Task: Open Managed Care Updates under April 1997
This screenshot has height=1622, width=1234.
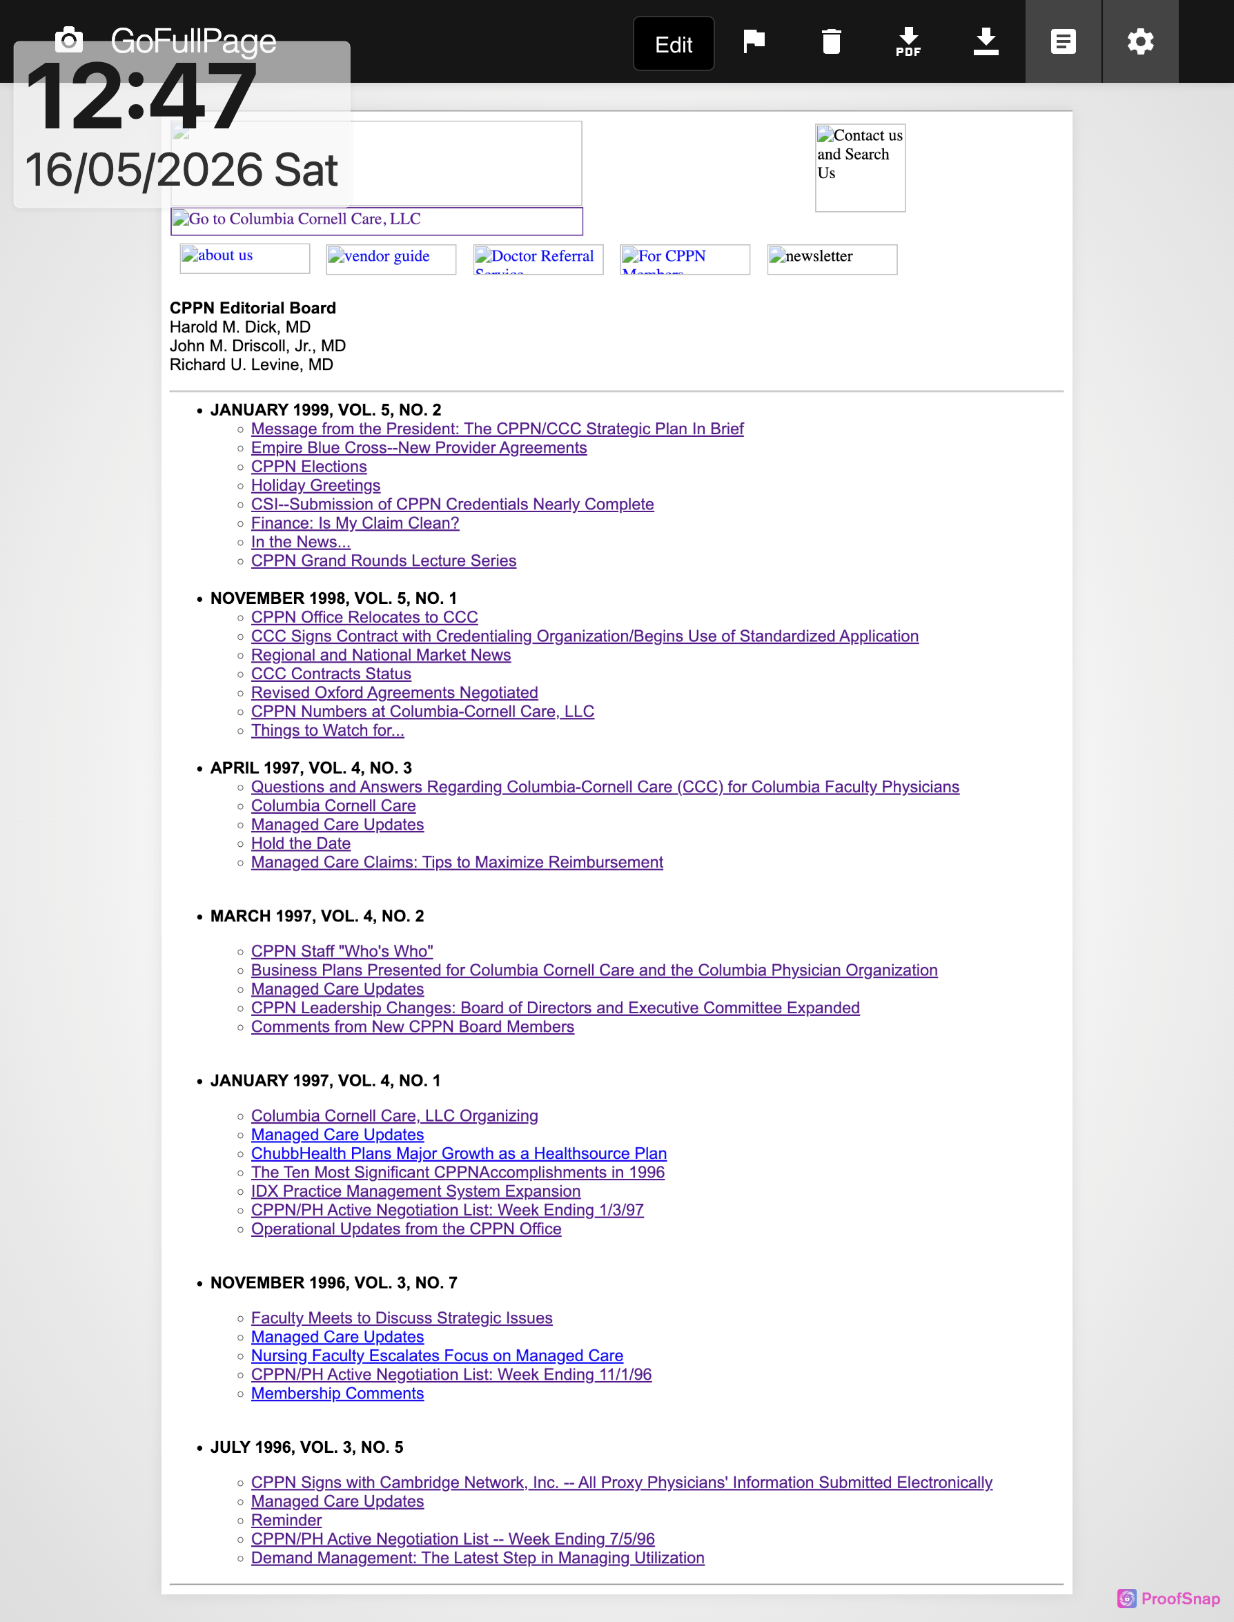Action: [x=337, y=825]
